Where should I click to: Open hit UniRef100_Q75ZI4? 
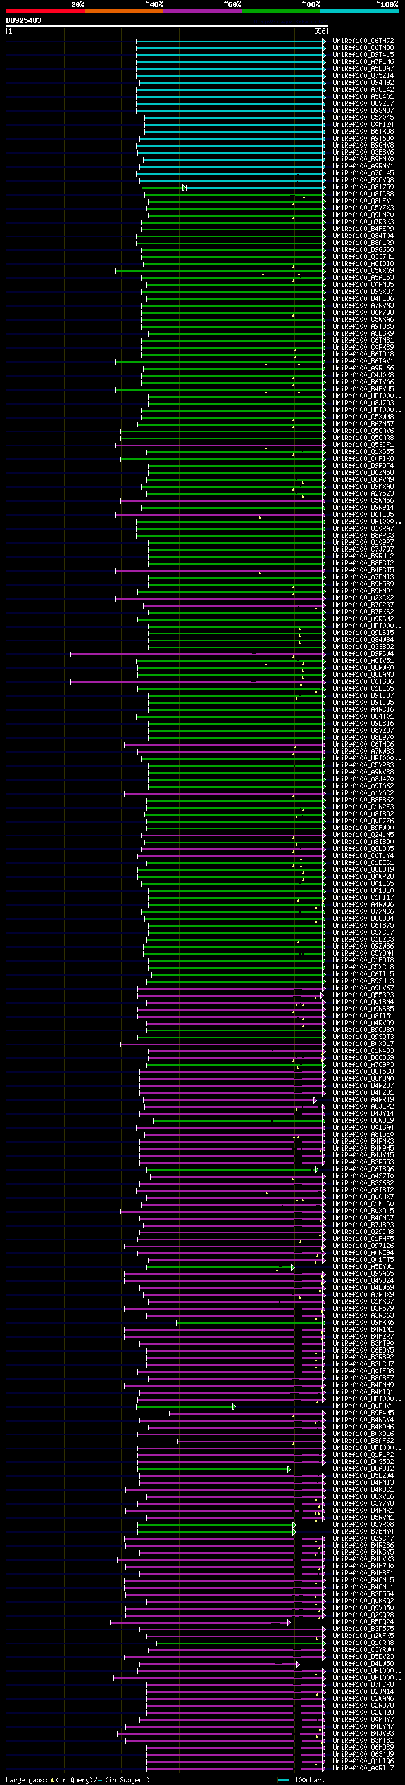363,76
